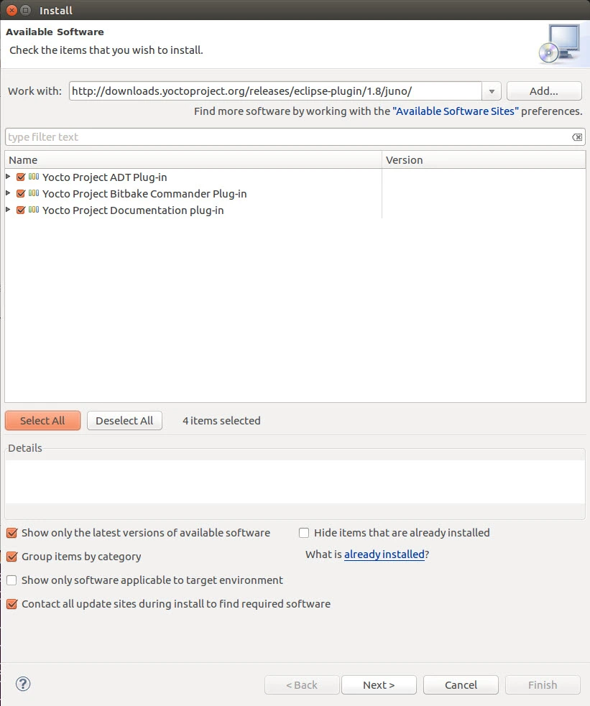
Task: Uncheck Yocto Project ADT Plug-in checkbox
Action: [x=21, y=177]
